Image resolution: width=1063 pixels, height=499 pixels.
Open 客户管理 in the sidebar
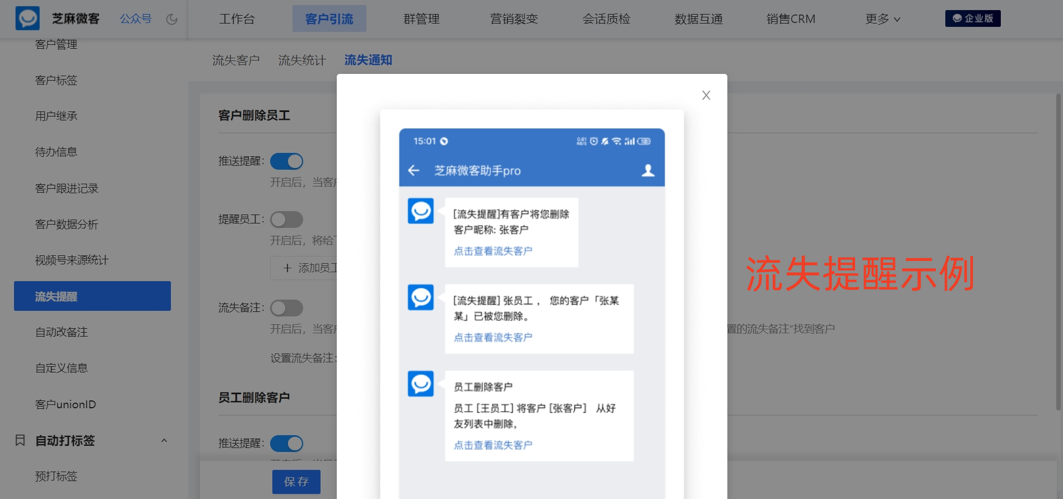(x=56, y=44)
